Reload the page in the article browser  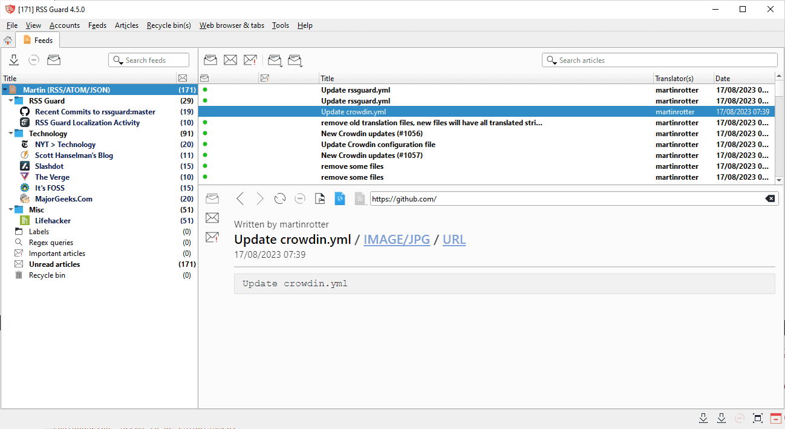click(280, 198)
